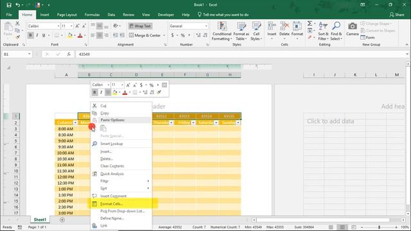Switch to Page Layout view in the status bar
This screenshot has width=411, height=231.
click(342, 227)
